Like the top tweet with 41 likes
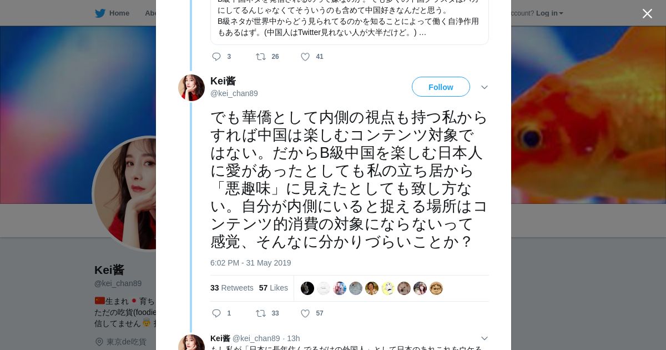This screenshot has width=666, height=350. tap(305, 57)
